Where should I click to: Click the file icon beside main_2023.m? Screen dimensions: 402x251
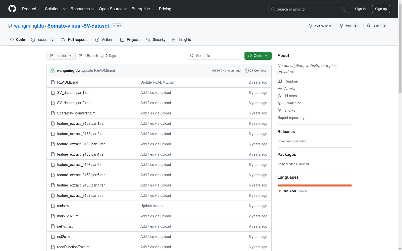click(x=53, y=216)
